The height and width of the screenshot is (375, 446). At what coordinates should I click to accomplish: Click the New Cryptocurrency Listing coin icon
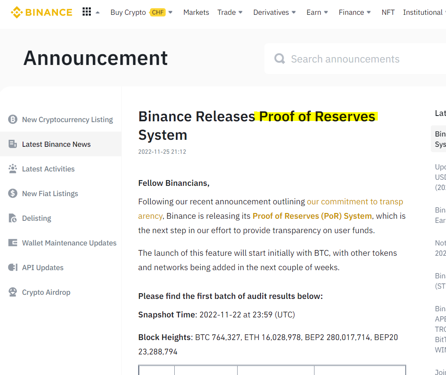coord(12,119)
